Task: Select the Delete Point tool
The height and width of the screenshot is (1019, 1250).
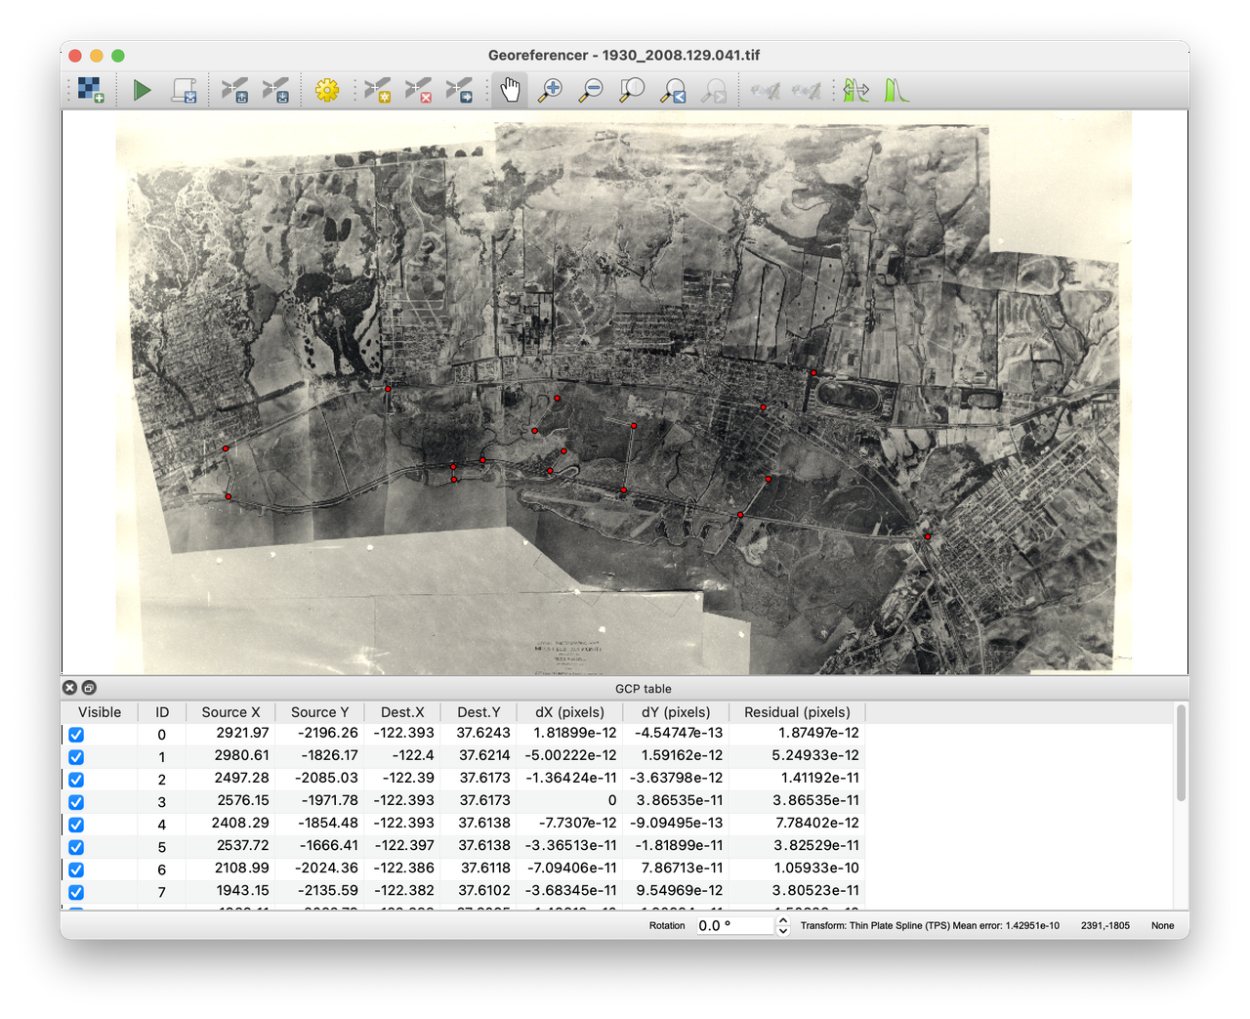Action: point(418,91)
